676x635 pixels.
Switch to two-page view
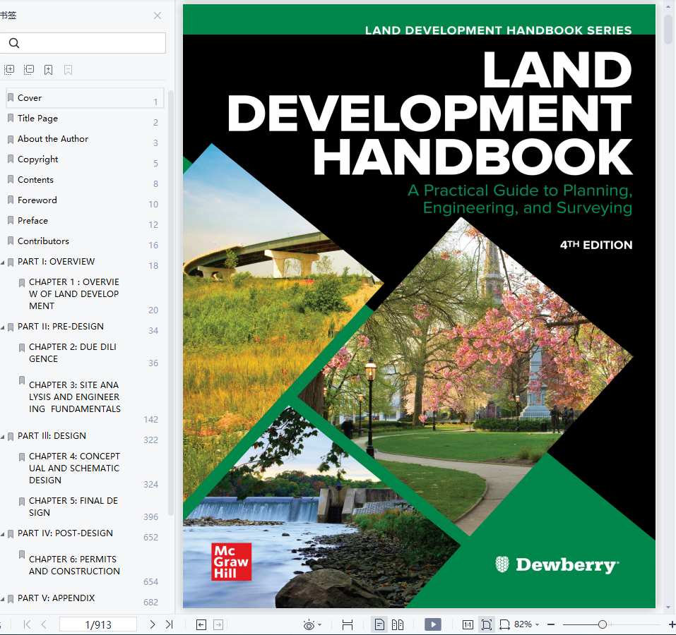tap(398, 624)
